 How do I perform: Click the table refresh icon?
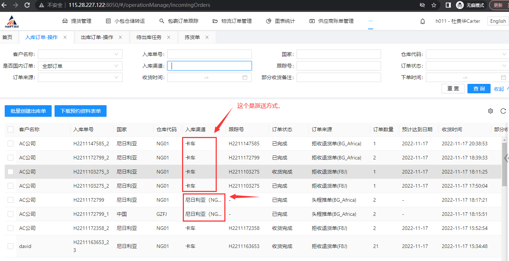point(503,111)
